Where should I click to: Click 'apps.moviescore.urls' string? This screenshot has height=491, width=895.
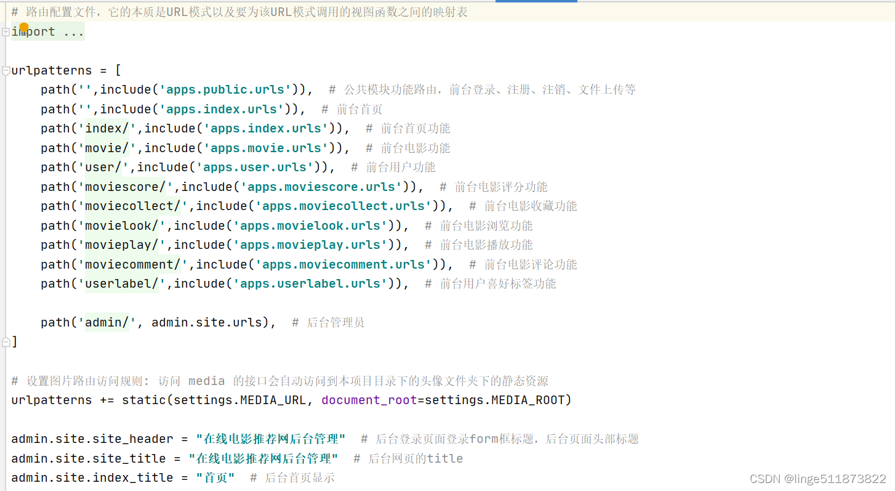322,187
